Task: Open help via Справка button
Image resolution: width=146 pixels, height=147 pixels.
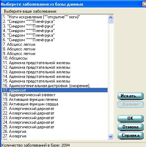Action: tap(131, 135)
